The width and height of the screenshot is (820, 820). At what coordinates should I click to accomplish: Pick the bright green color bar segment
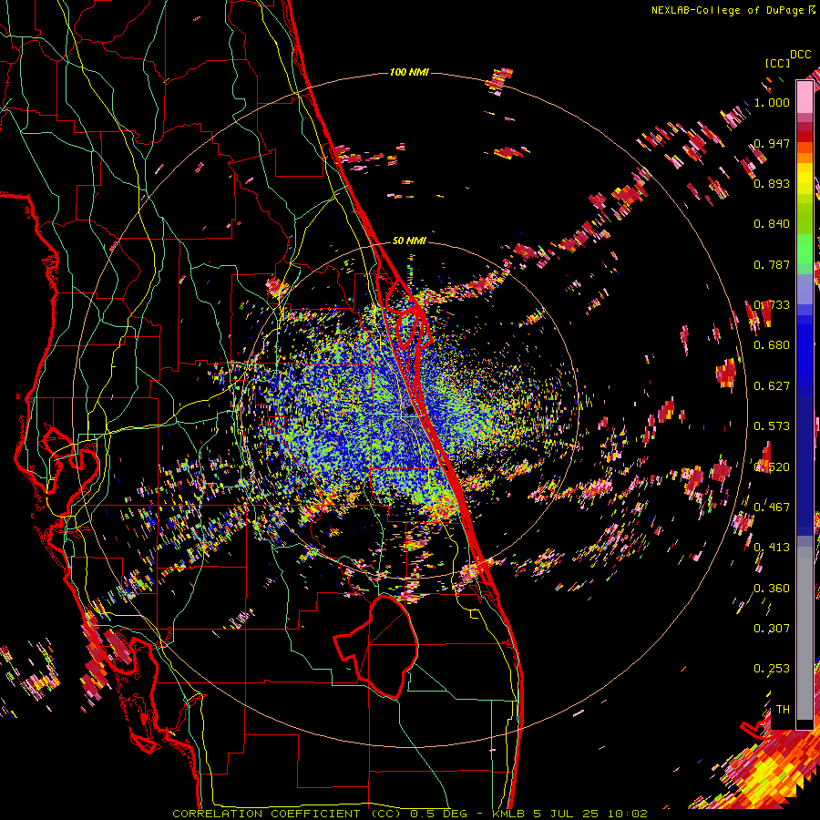click(805, 249)
